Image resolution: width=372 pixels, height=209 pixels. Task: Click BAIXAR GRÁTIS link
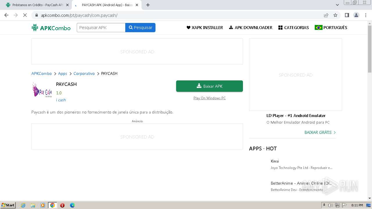click(x=320, y=132)
